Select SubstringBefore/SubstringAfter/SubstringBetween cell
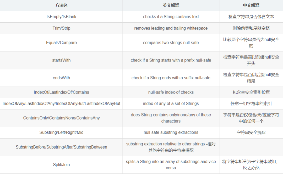Viewport: 283px width, 174px height. (x=61, y=147)
